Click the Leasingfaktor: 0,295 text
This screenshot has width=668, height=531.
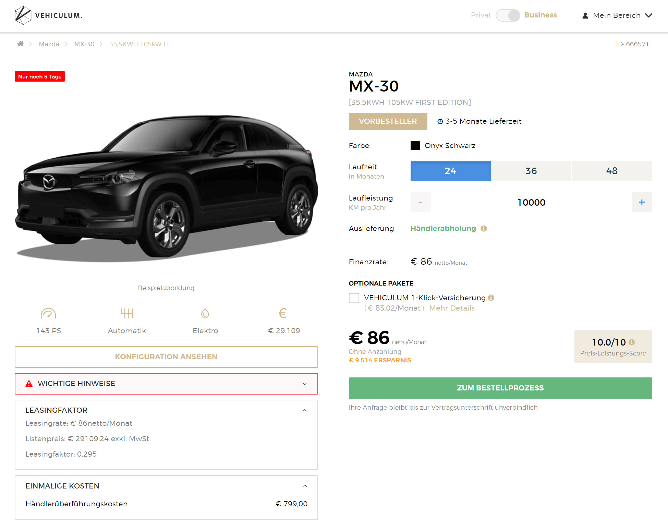[x=61, y=454]
